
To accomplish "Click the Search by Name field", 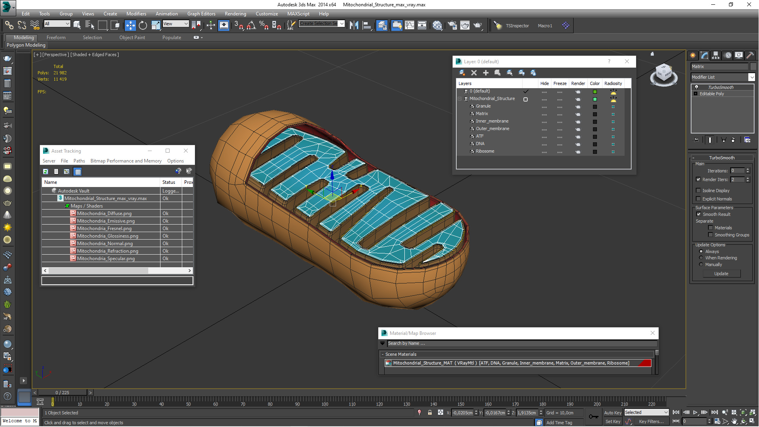I will point(522,344).
